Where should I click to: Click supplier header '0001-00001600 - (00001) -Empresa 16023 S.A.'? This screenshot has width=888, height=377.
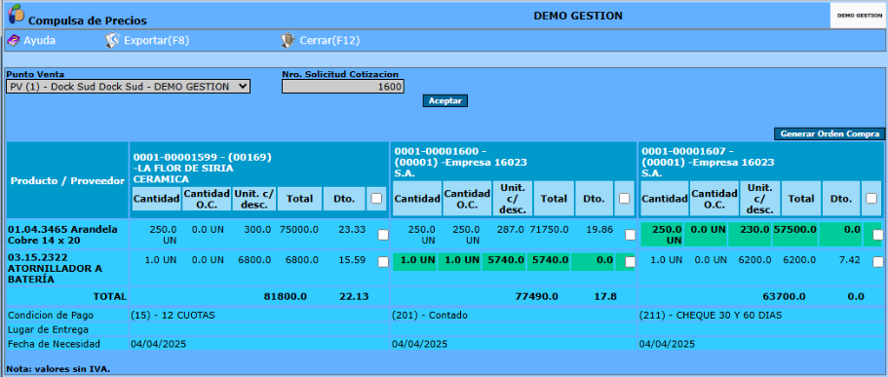click(x=460, y=162)
